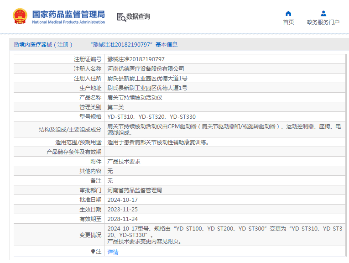Viewport: 349px width, 263px height.
Task: Click the 适用范围/预期用途 label
Action: coord(78,142)
